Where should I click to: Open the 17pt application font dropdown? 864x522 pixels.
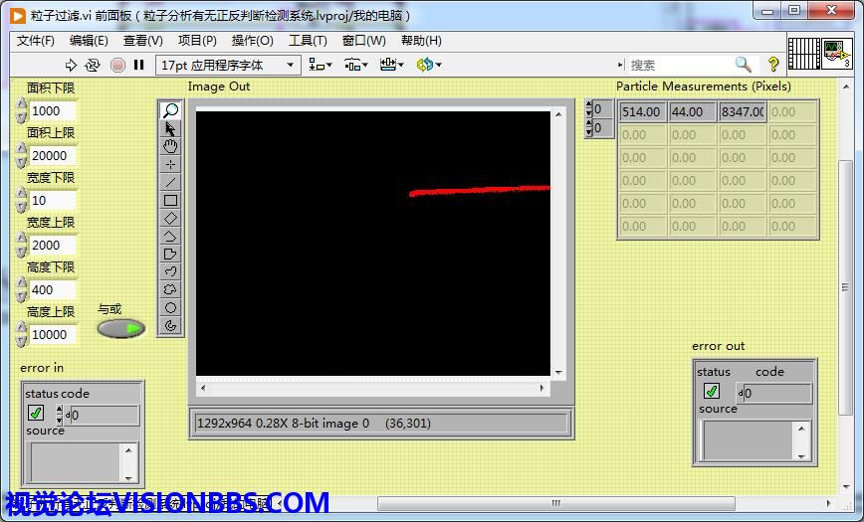pos(228,65)
